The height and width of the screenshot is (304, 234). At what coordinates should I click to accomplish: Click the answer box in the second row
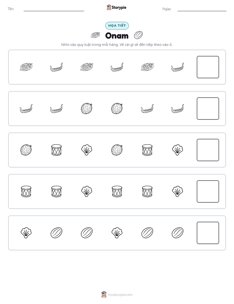(208, 109)
